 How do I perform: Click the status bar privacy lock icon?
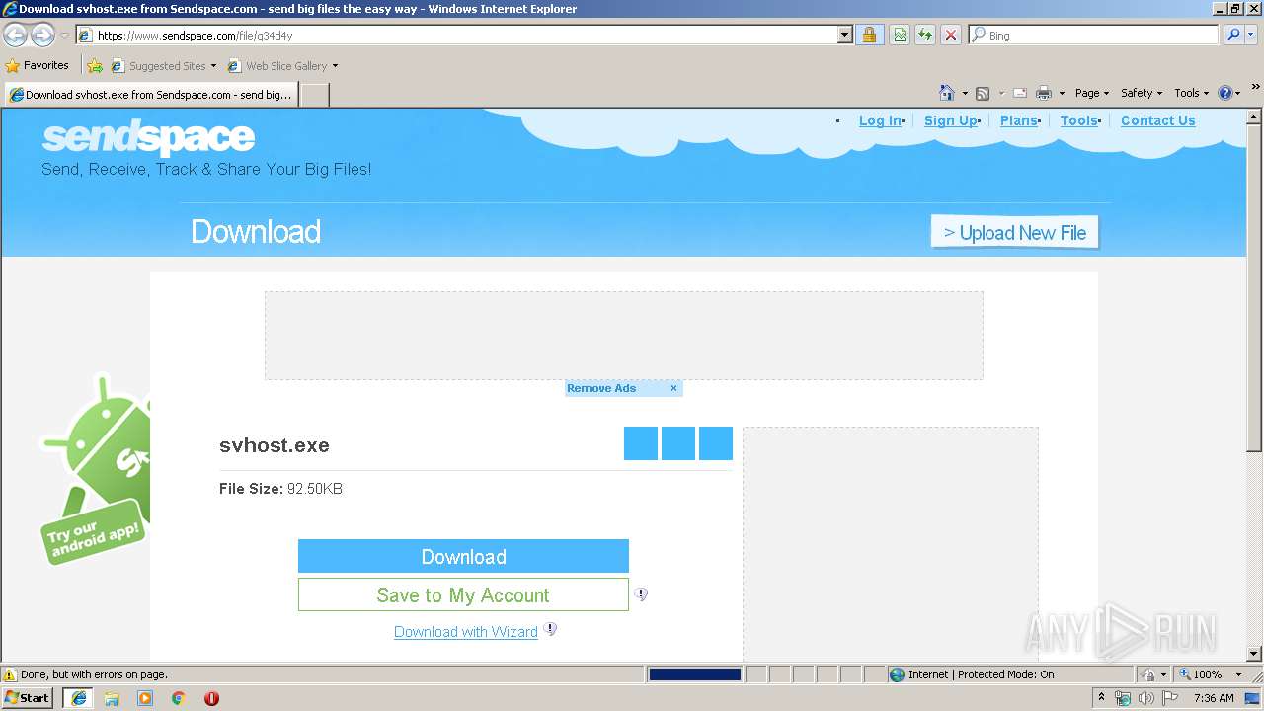coord(1148,674)
